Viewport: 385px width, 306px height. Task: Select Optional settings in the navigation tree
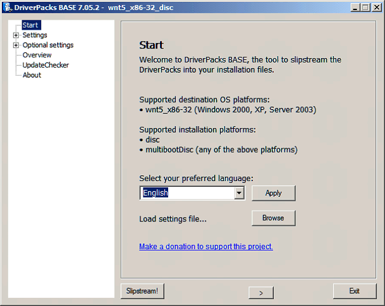[48, 45]
